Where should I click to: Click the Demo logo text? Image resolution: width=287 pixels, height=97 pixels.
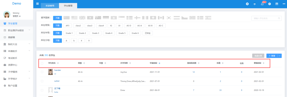click(x=17, y=3)
